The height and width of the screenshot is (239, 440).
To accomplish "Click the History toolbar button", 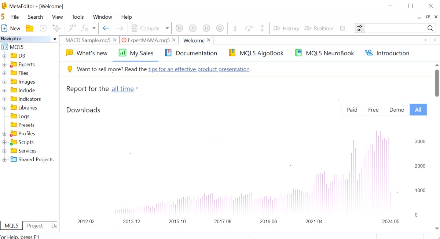I will (286, 28).
